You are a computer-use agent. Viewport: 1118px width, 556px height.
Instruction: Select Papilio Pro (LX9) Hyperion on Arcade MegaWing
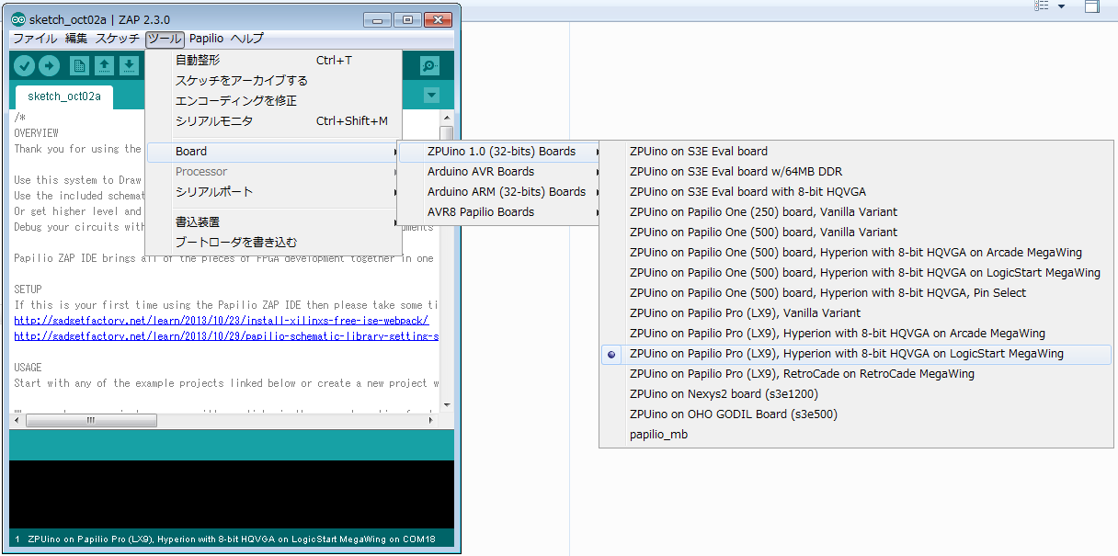click(856, 334)
